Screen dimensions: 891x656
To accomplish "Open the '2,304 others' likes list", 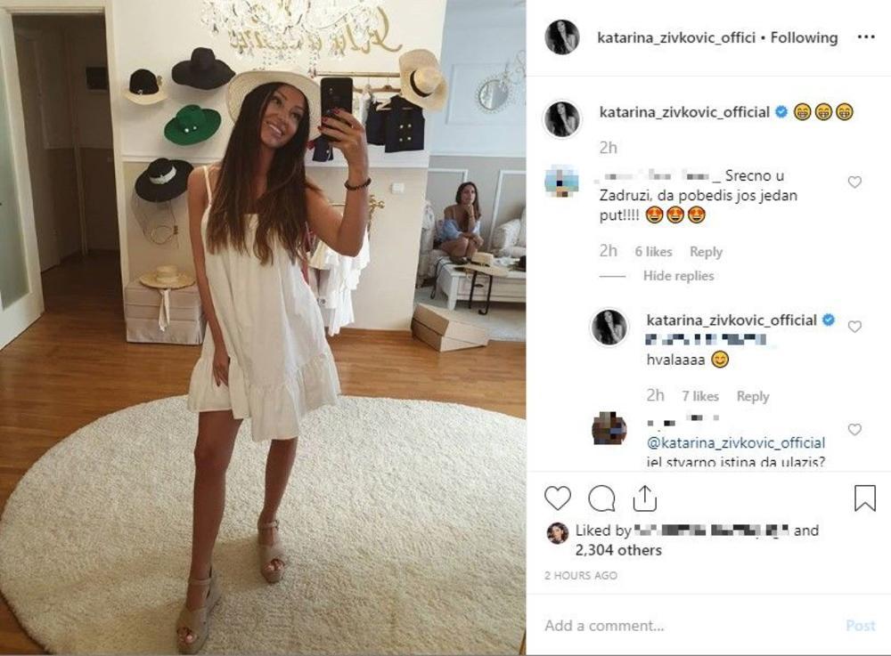I will coord(618,550).
